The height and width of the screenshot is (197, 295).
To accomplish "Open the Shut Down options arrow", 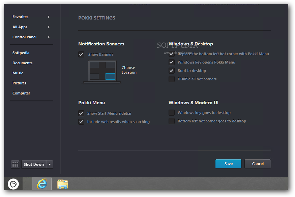I will tap(50, 164).
